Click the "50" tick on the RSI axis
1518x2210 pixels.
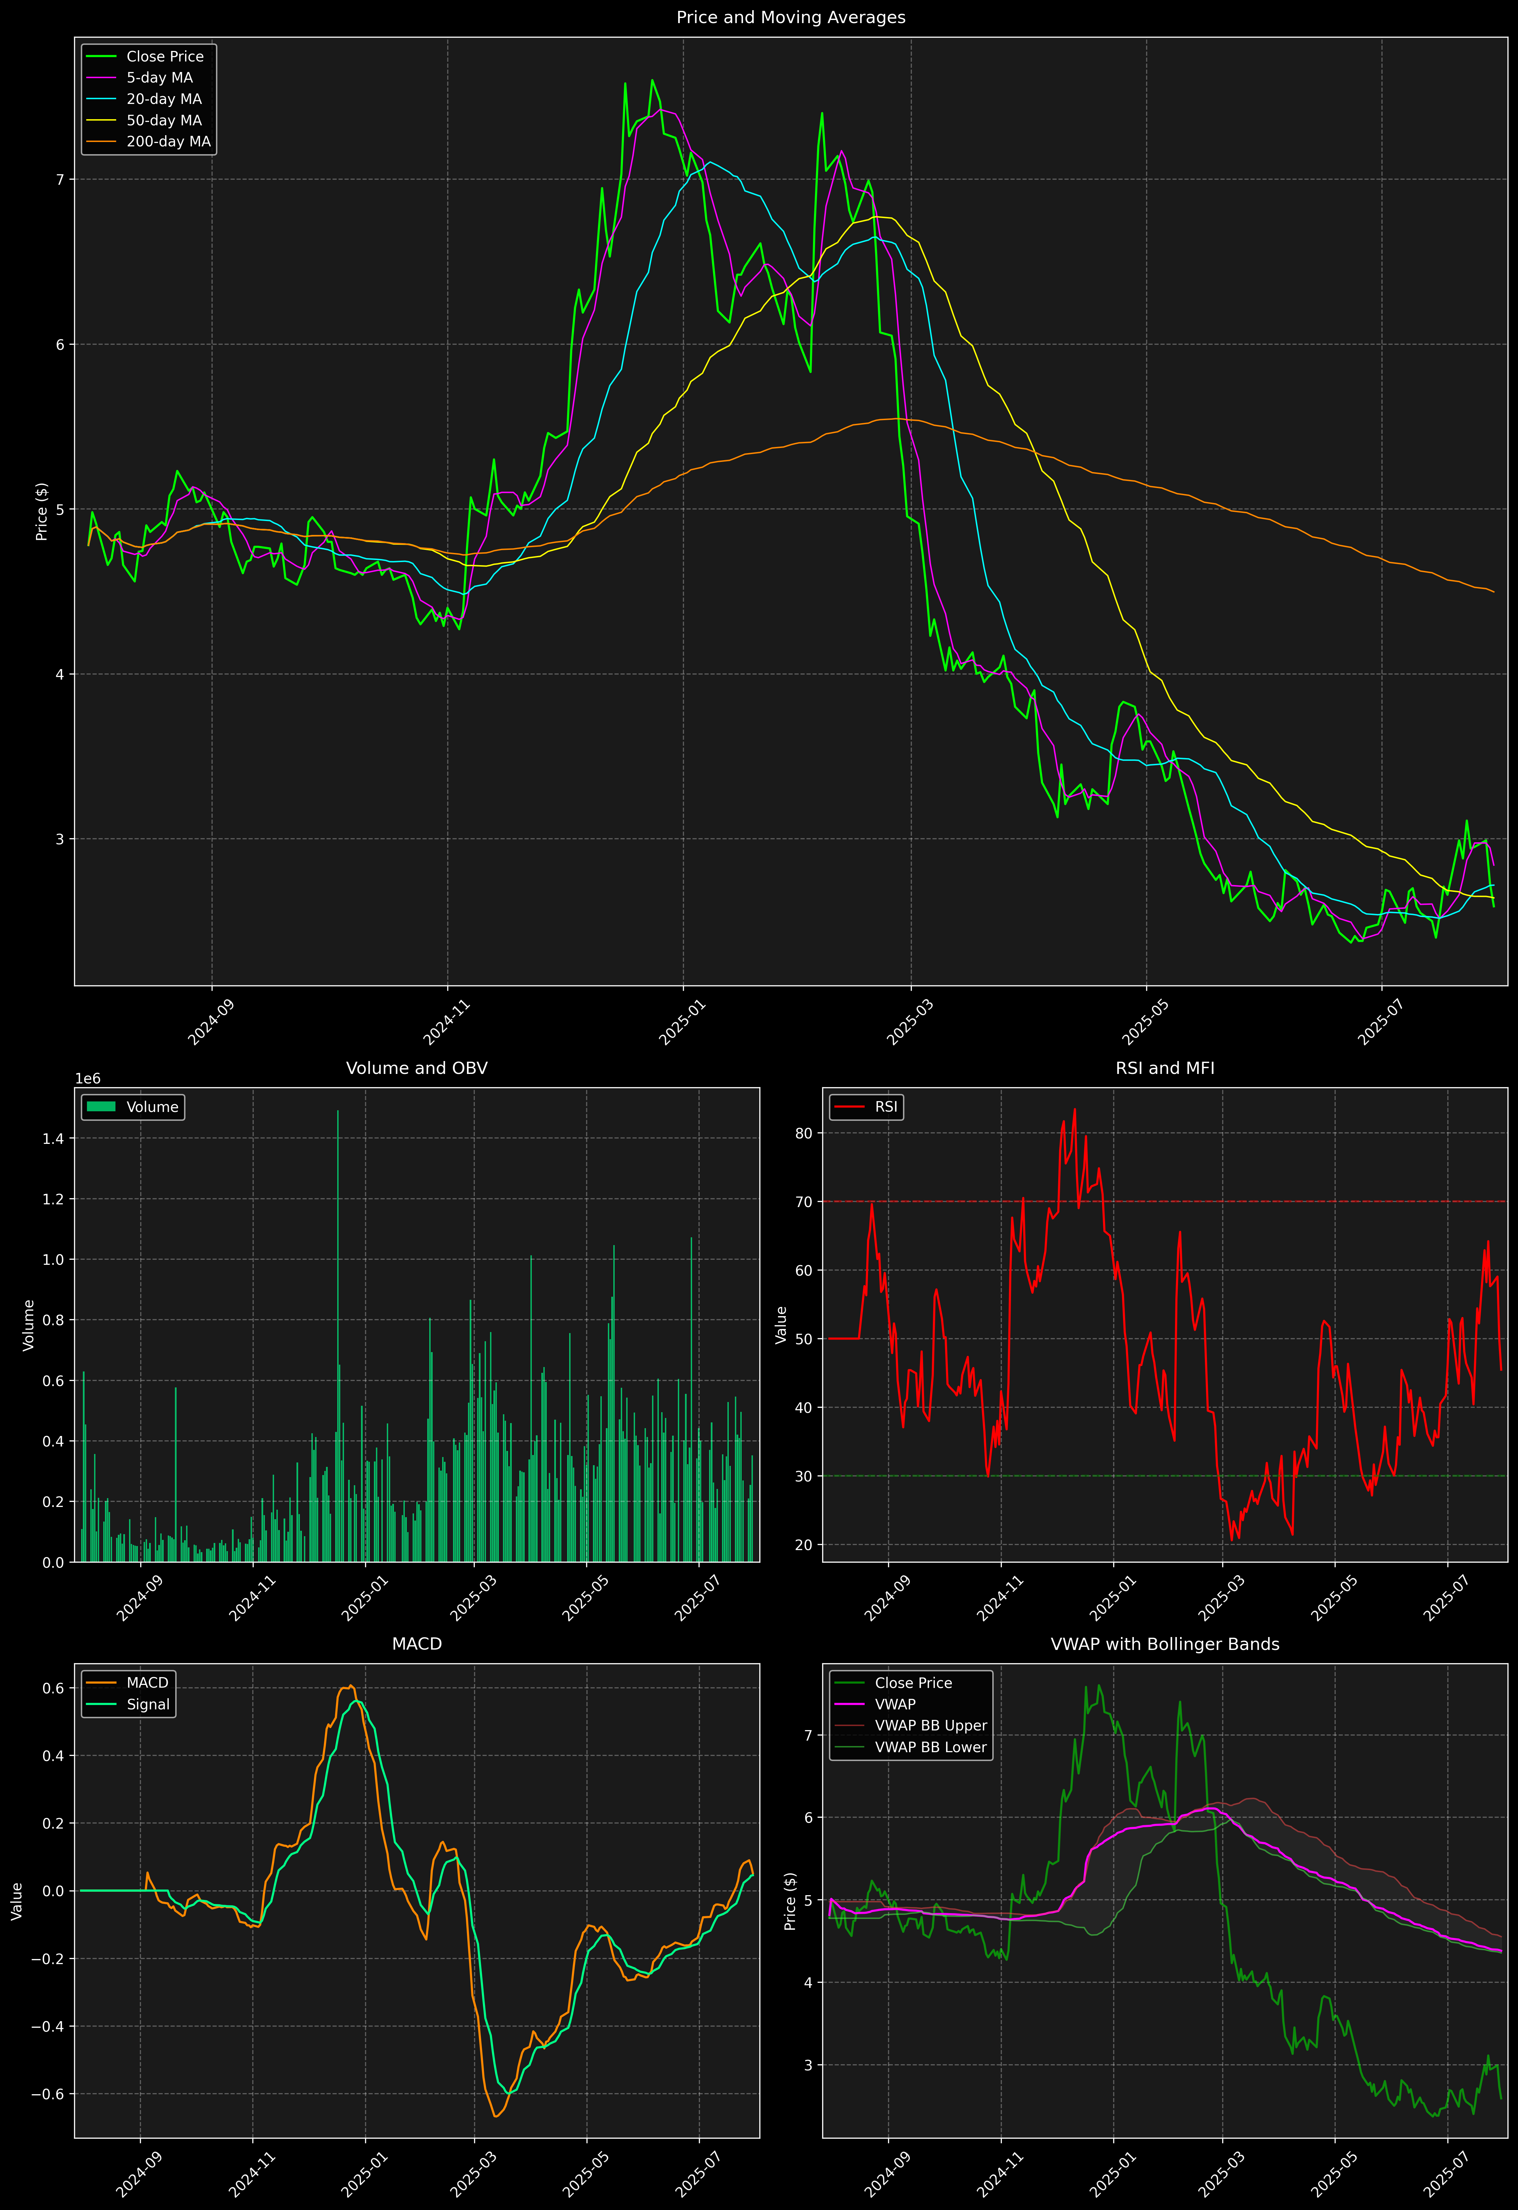[x=805, y=1339]
